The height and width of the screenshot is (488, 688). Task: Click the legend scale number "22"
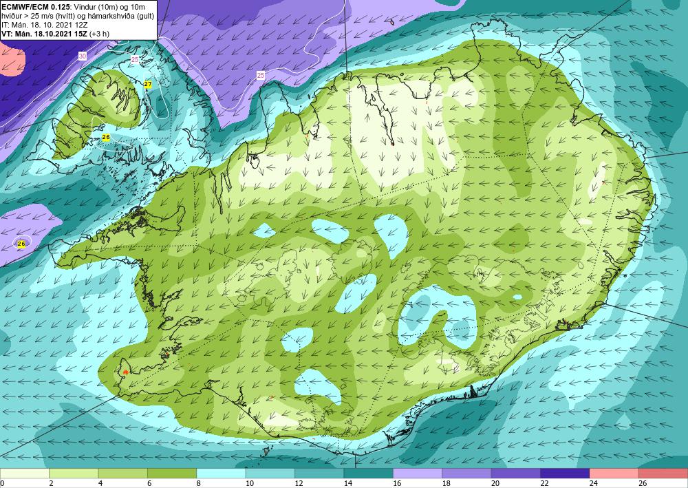click(544, 483)
